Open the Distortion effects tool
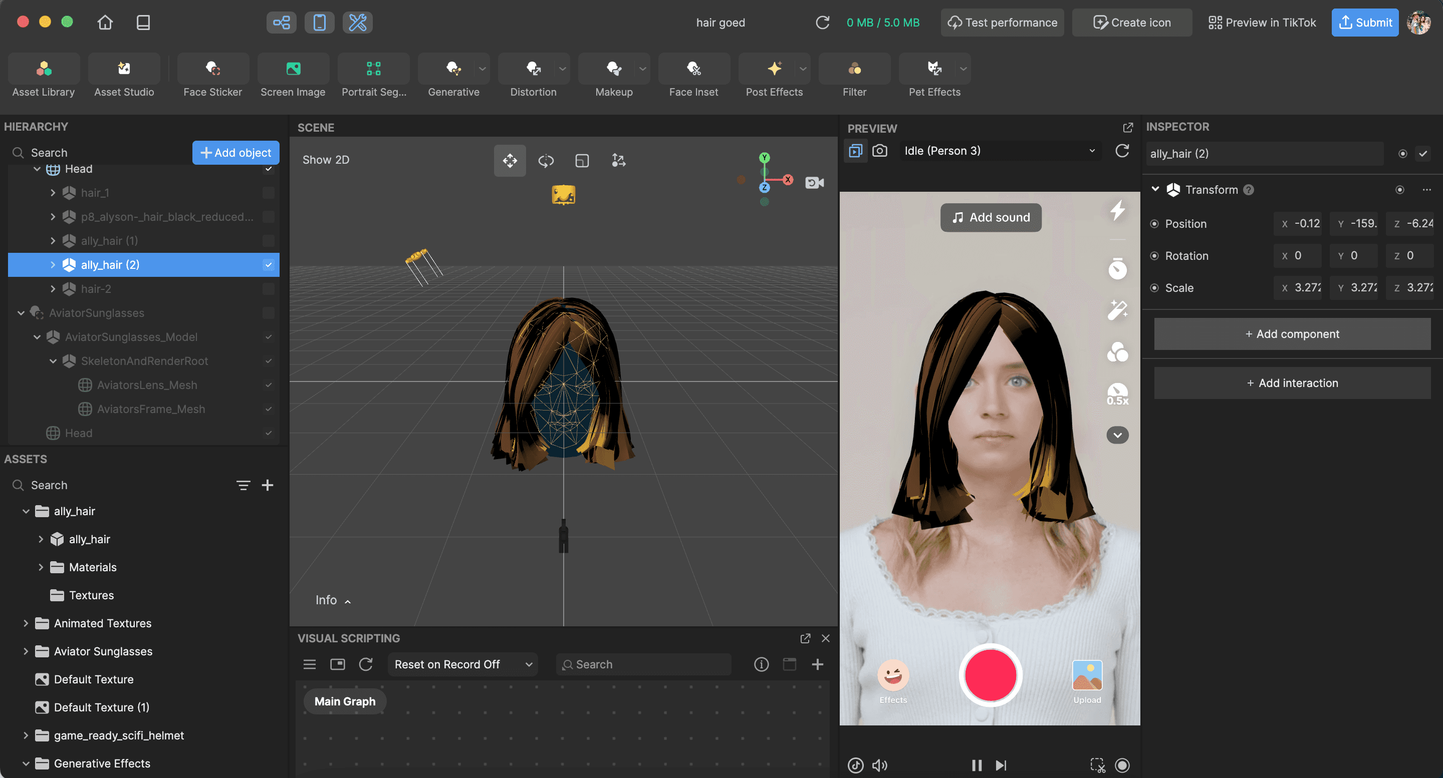The image size is (1443, 778). pyautogui.click(x=533, y=76)
